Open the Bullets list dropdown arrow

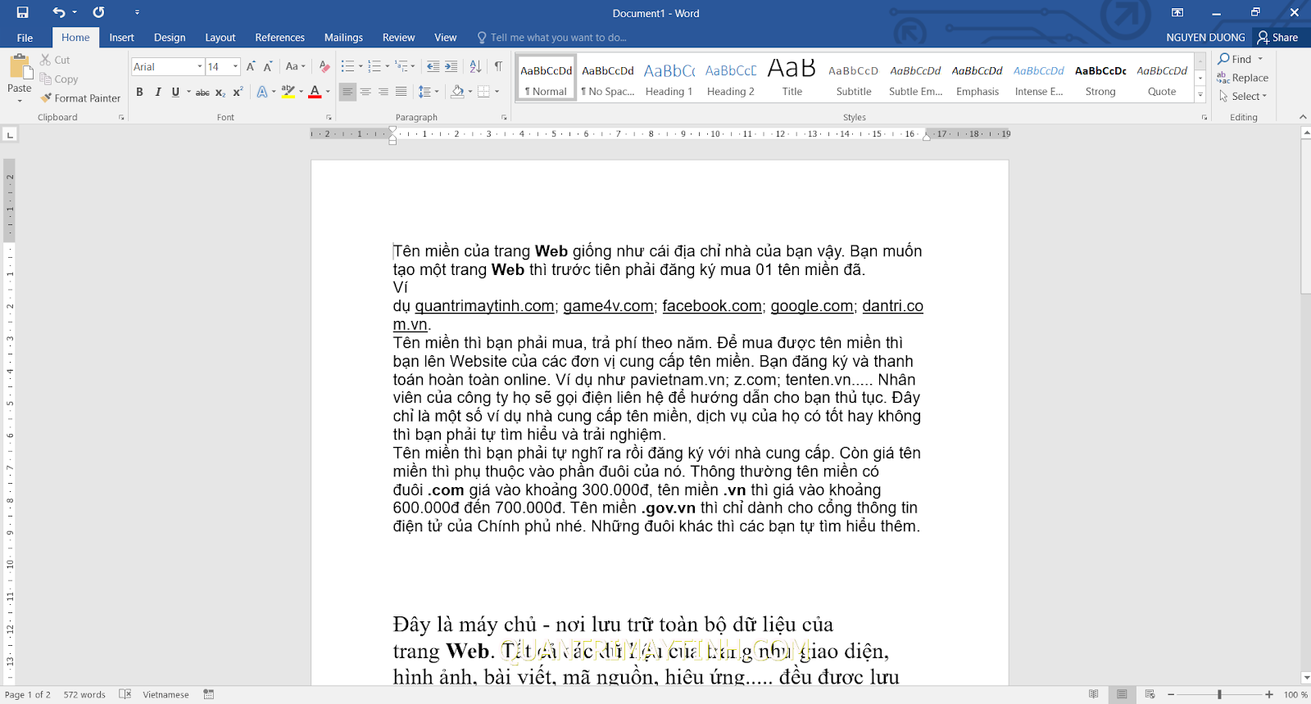(x=361, y=66)
